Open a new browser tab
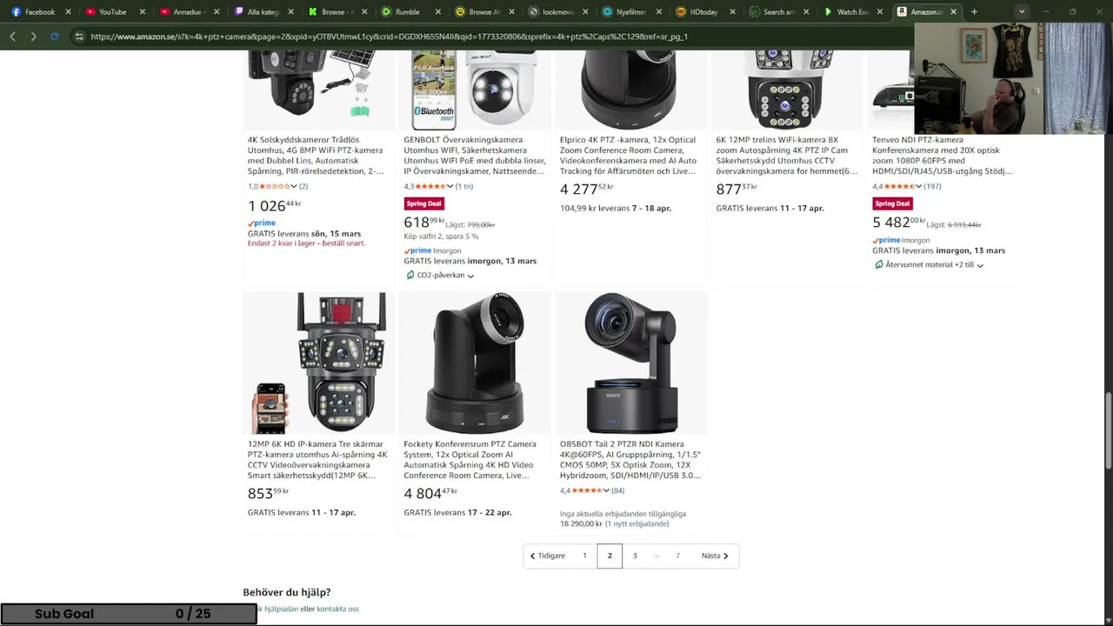The image size is (1113, 626). (x=974, y=12)
